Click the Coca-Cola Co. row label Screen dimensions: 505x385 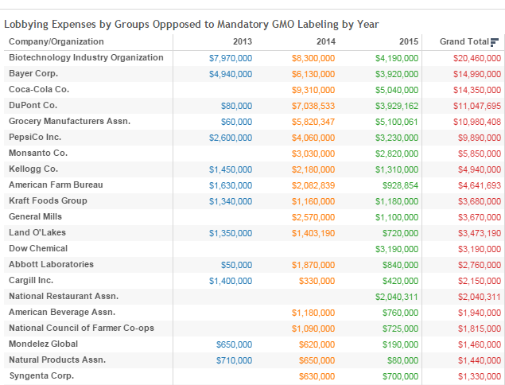pos(39,89)
